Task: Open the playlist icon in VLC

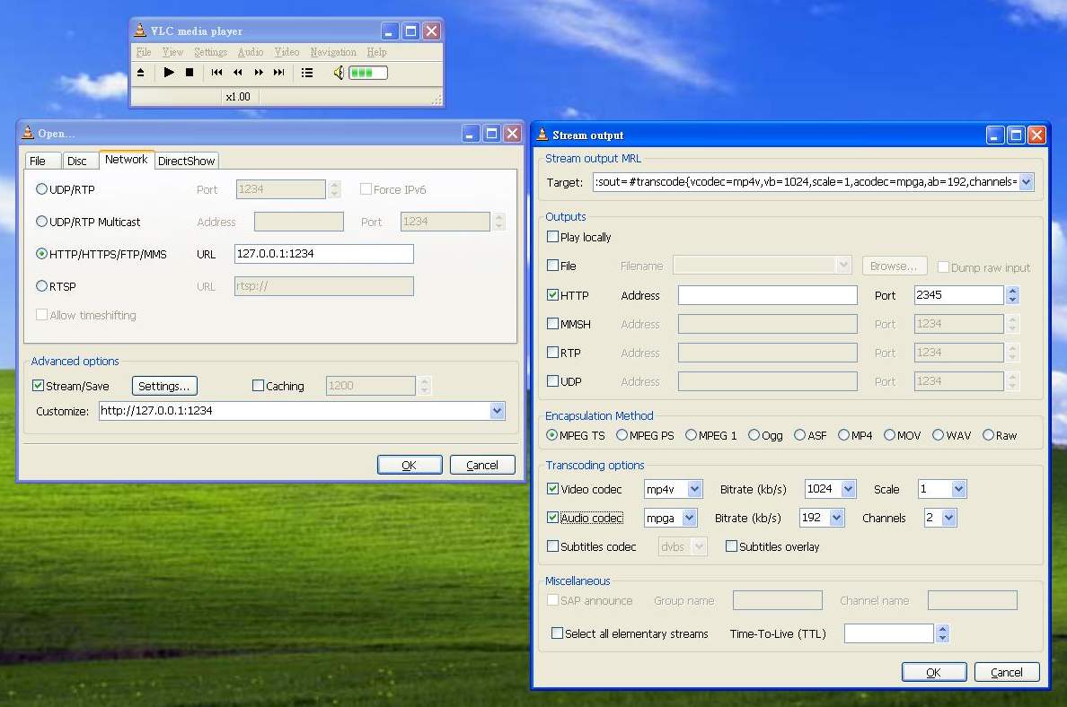Action: pos(307,73)
